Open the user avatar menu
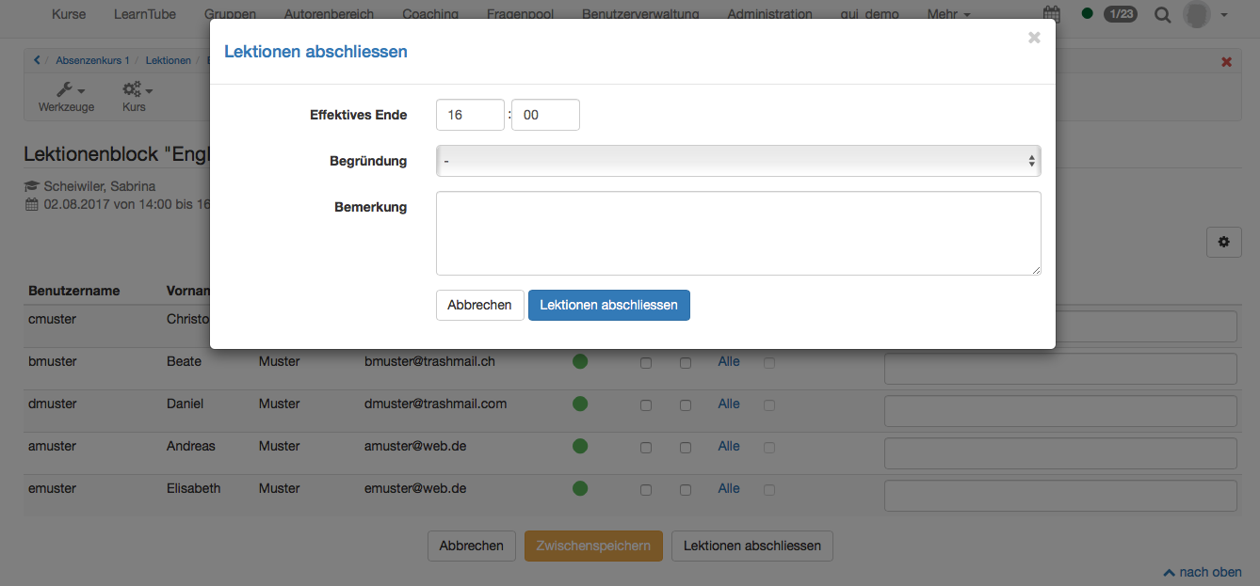The height and width of the screenshot is (586, 1260). point(1204,14)
